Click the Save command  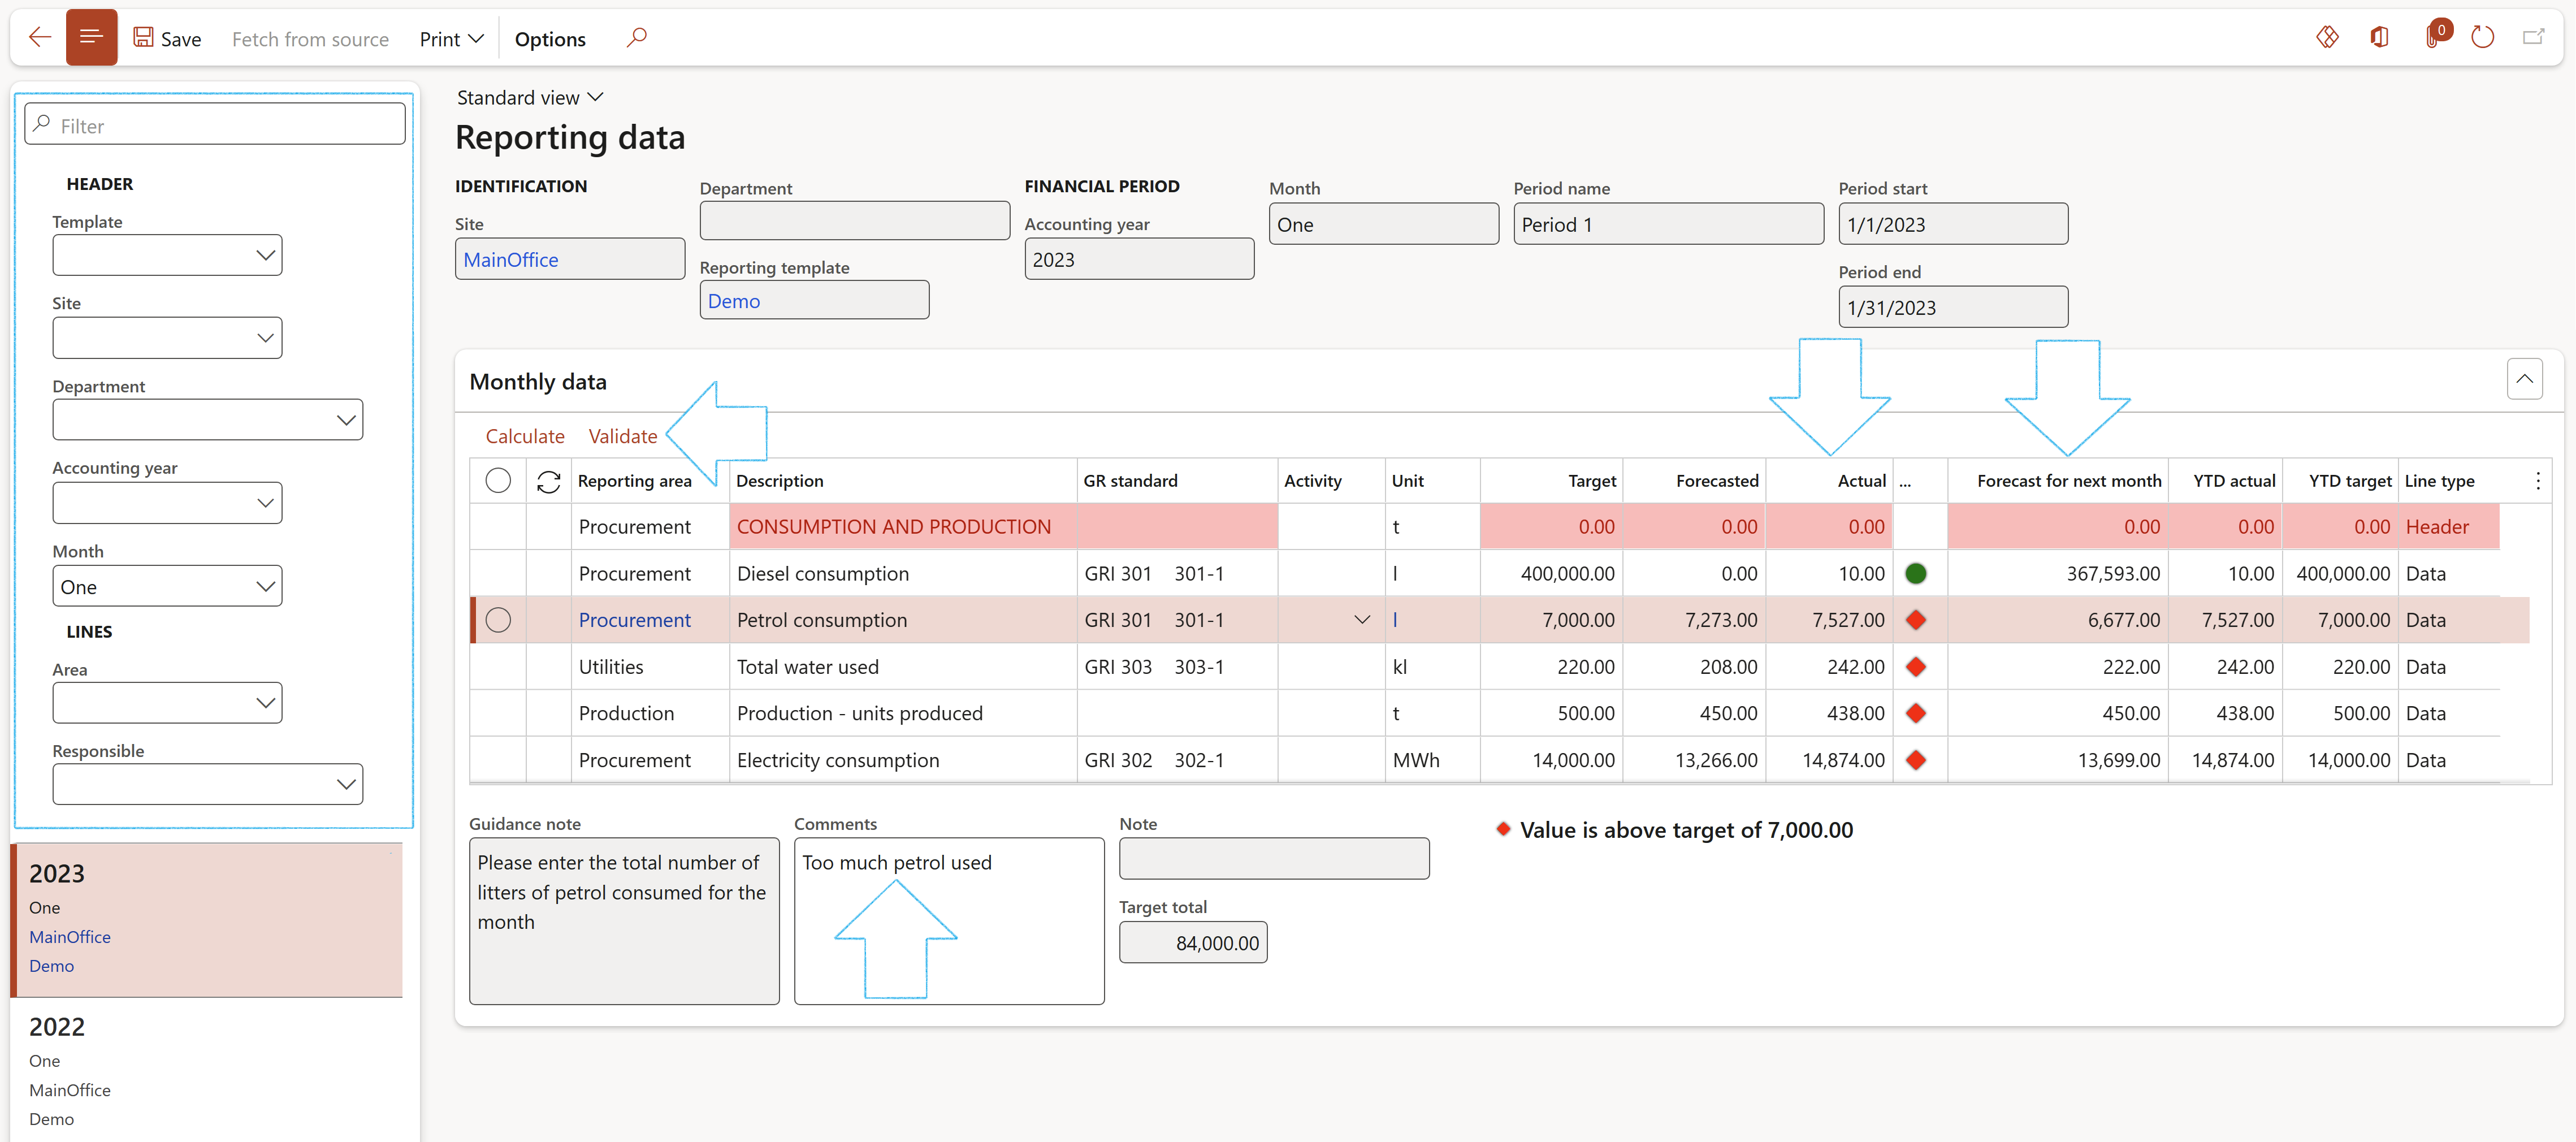(x=168, y=38)
